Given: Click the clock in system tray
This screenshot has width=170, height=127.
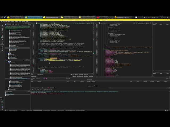Looking at the screenshot, I should click(x=162, y=17).
